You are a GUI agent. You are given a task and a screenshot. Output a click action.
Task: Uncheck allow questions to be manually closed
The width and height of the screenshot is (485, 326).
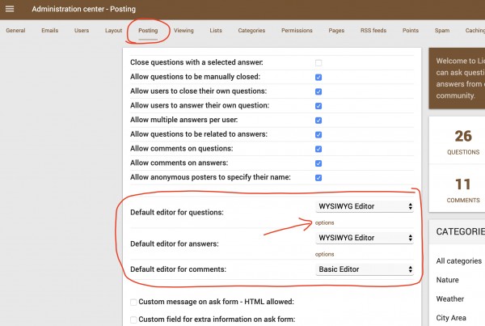[318, 78]
